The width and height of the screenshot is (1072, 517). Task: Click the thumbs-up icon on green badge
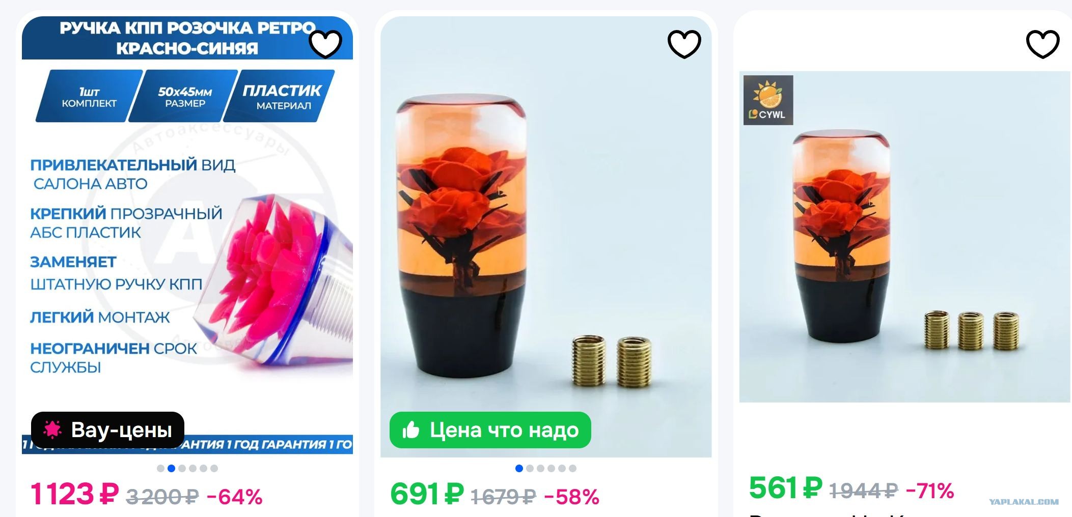point(410,430)
